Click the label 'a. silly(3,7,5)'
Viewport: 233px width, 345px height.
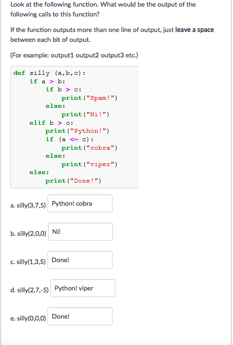pyautogui.click(x=28, y=206)
